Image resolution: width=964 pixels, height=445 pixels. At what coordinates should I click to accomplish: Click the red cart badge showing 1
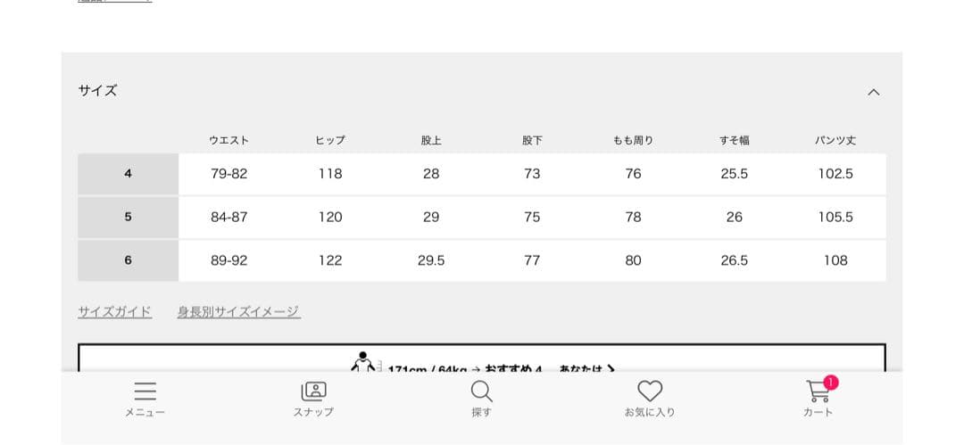pos(831,383)
